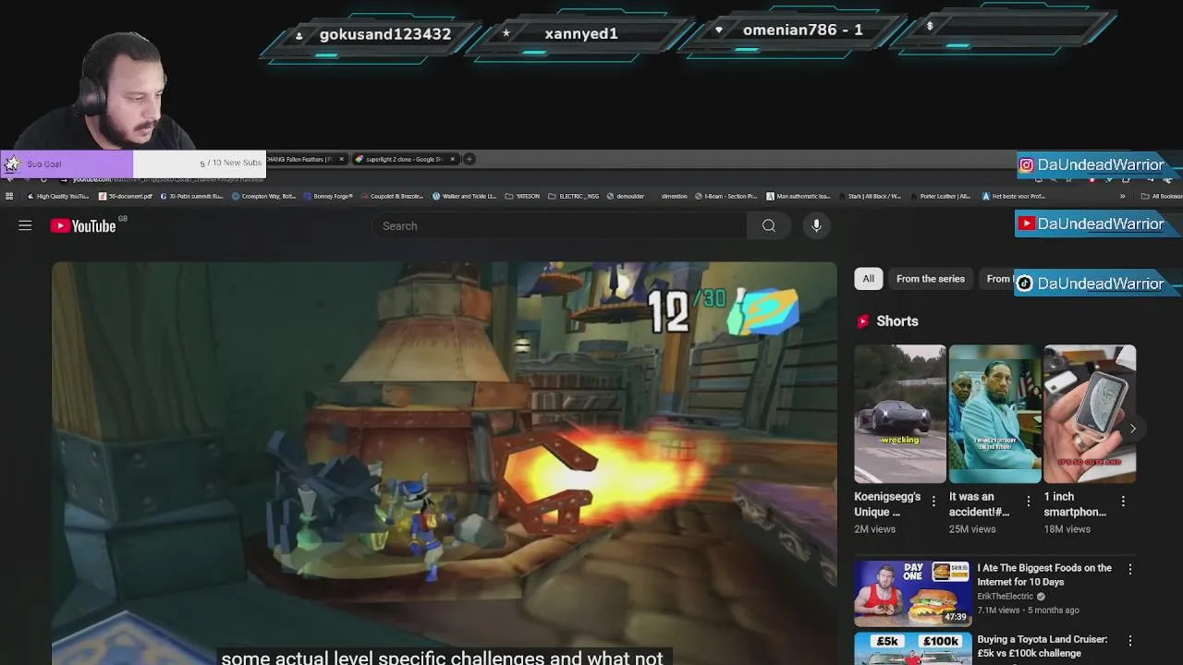This screenshot has height=665, width=1183.
Task: Open a new browser tab with plus
Action: (469, 159)
